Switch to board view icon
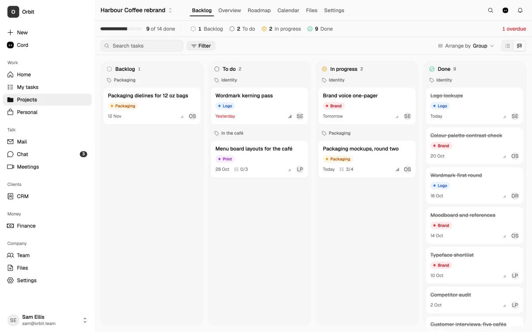This screenshot has width=532, height=332. click(x=520, y=46)
